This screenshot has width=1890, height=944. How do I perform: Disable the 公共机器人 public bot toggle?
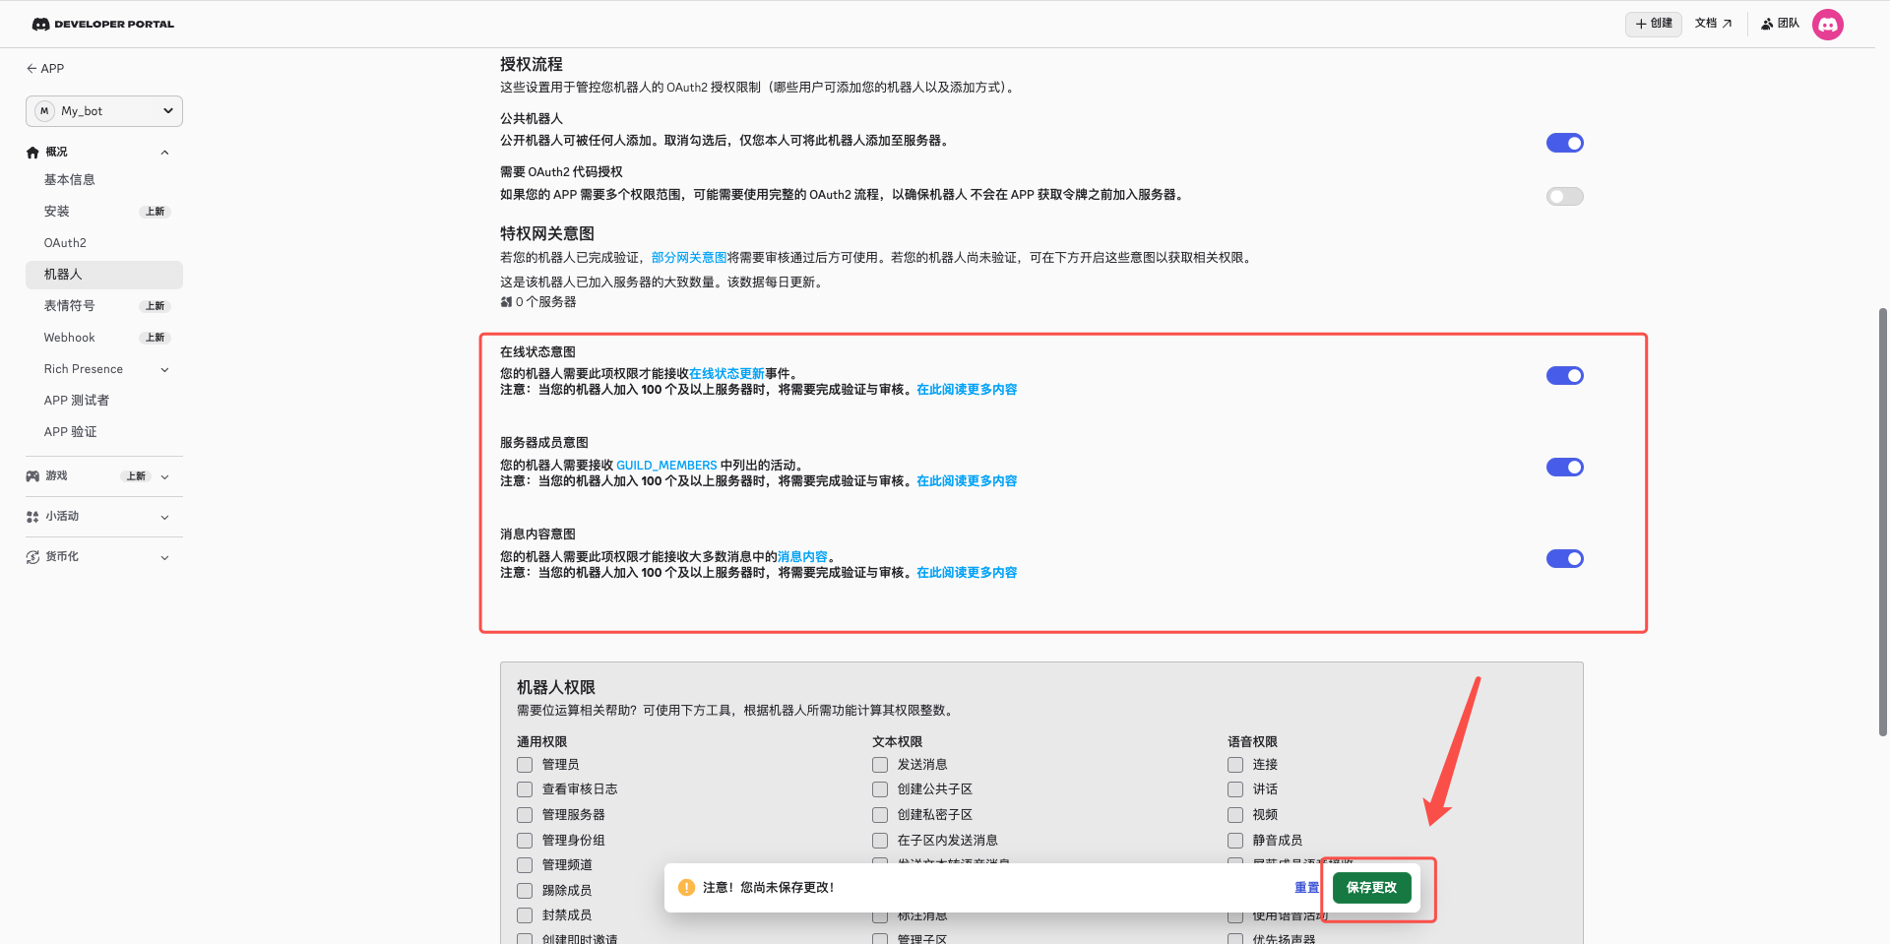tap(1564, 144)
